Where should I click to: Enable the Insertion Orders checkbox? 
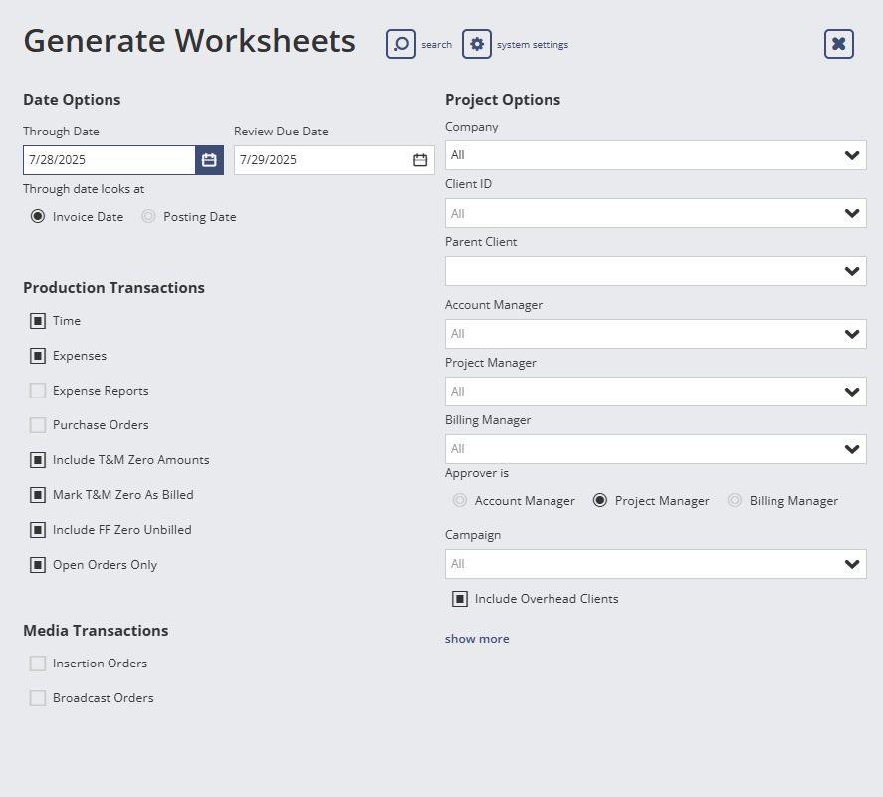(38, 663)
